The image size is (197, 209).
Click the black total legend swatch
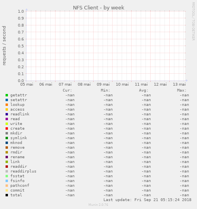pos(7,195)
